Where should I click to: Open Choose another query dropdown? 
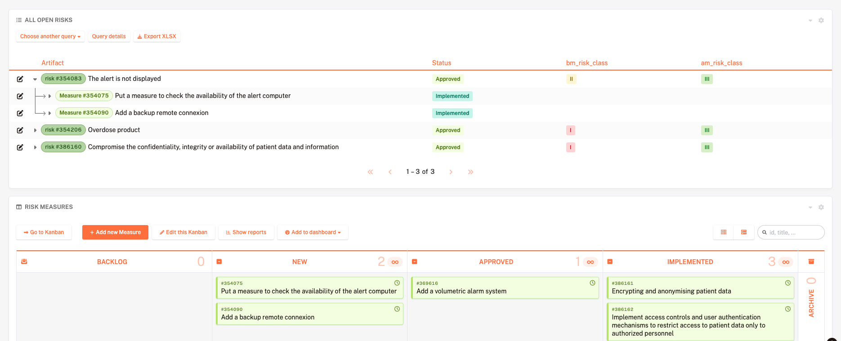pos(50,36)
